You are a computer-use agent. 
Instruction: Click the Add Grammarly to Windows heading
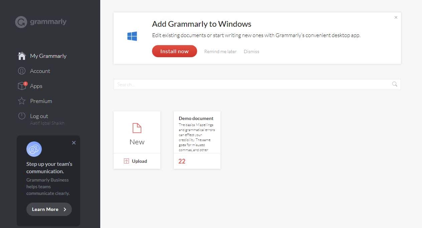(201, 24)
